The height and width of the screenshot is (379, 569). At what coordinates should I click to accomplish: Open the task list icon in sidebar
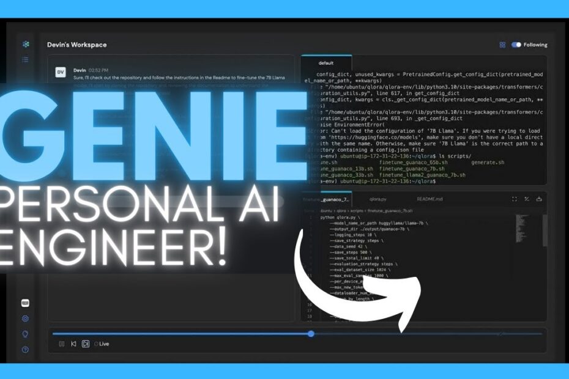coord(25,59)
